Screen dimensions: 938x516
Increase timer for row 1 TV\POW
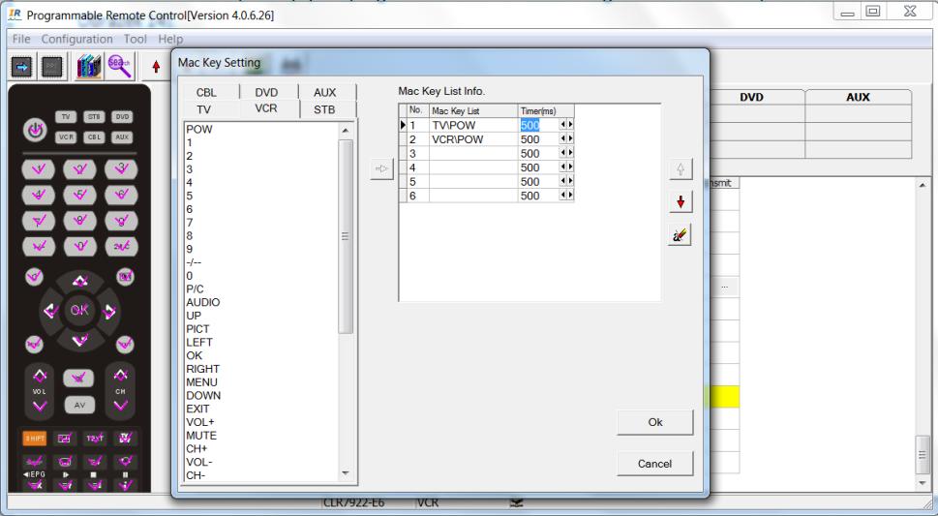click(x=570, y=125)
